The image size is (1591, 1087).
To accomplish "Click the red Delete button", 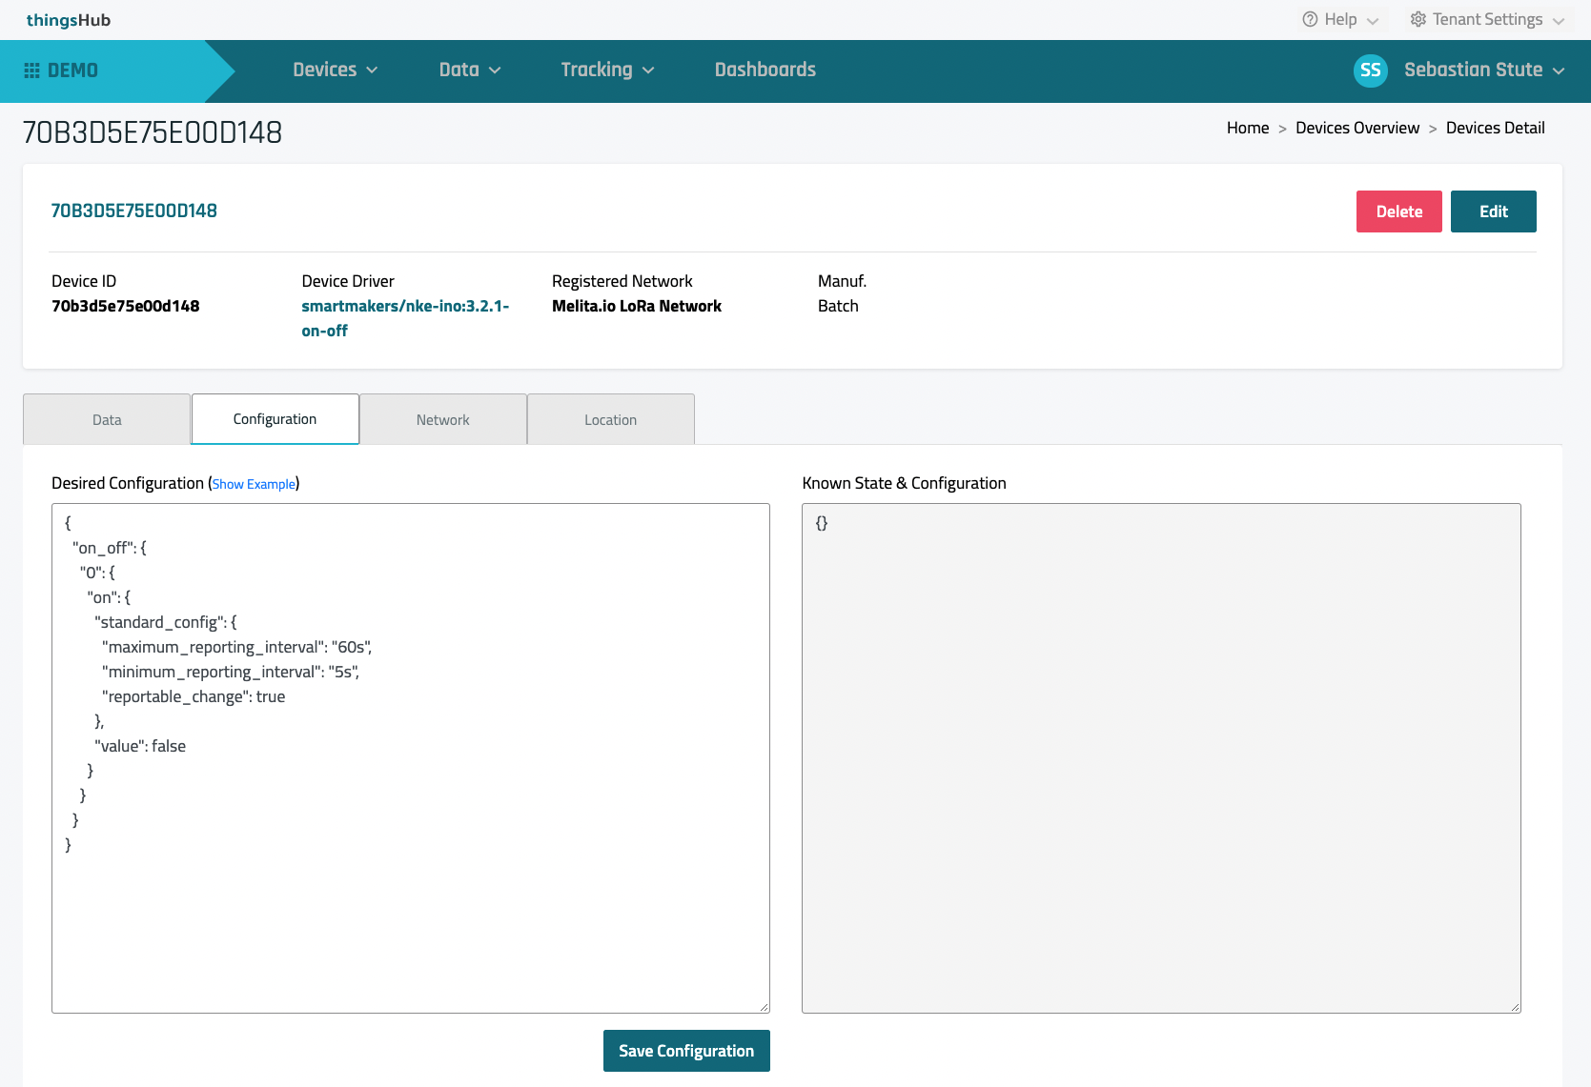I will pos(1398,211).
